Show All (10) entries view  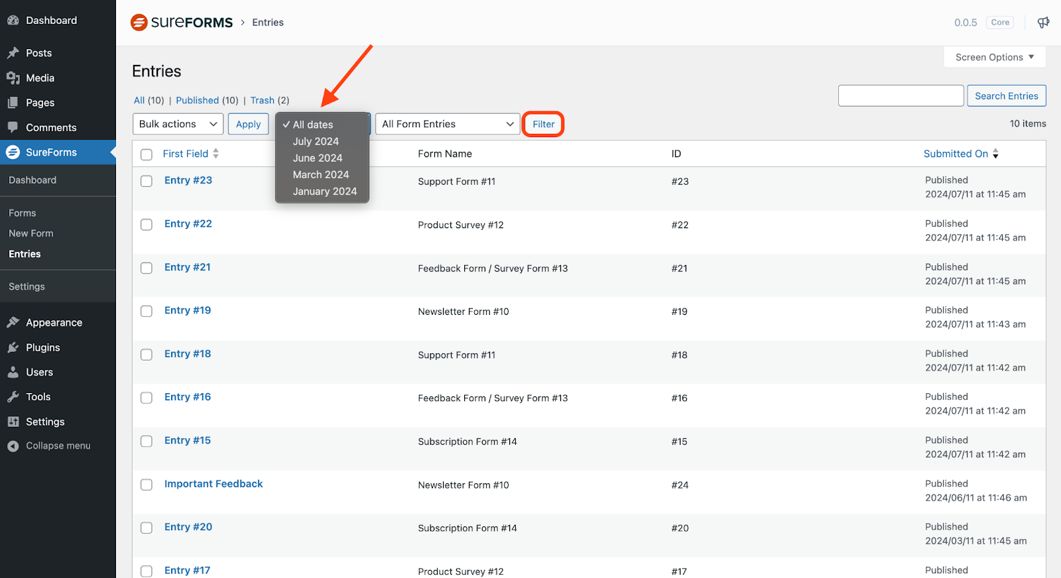(149, 100)
